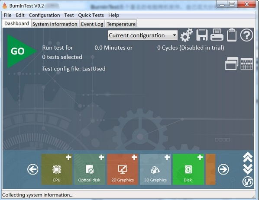Open the Help menu
The image size is (259, 200).
coord(113,15)
